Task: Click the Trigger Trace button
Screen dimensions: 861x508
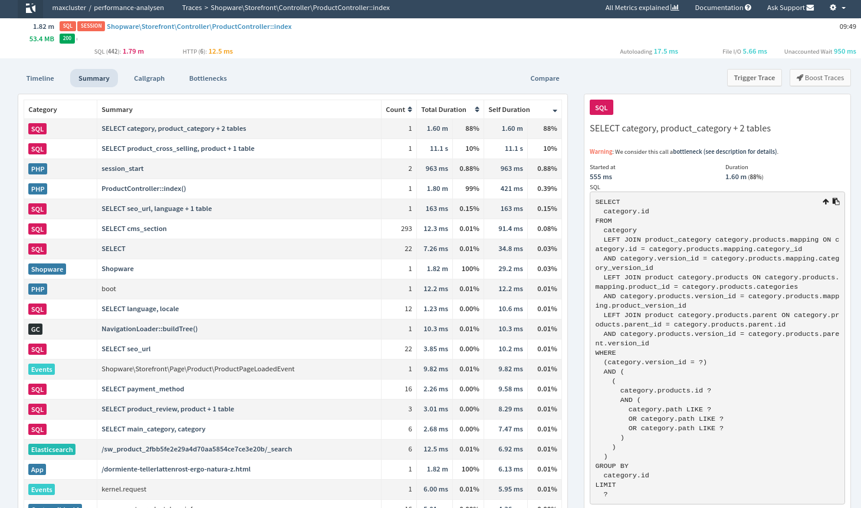Action: pyautogui.click(x=754, y=77)
